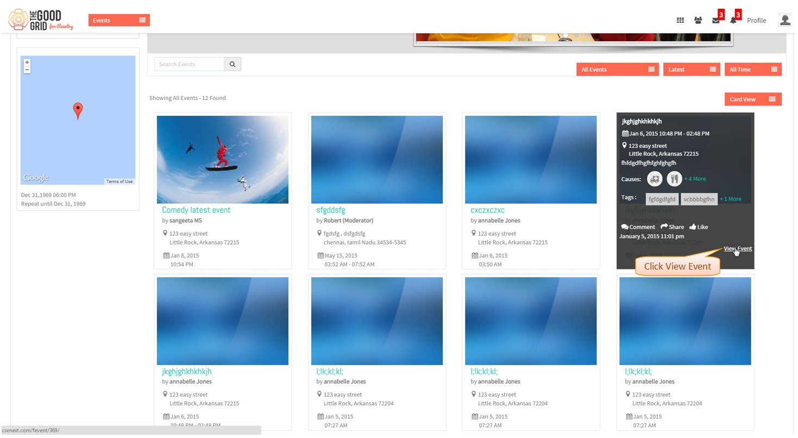The height and width of the screenshot is (438, 798).
Task: Toggle Card View layout button
Action: (753, 99)
